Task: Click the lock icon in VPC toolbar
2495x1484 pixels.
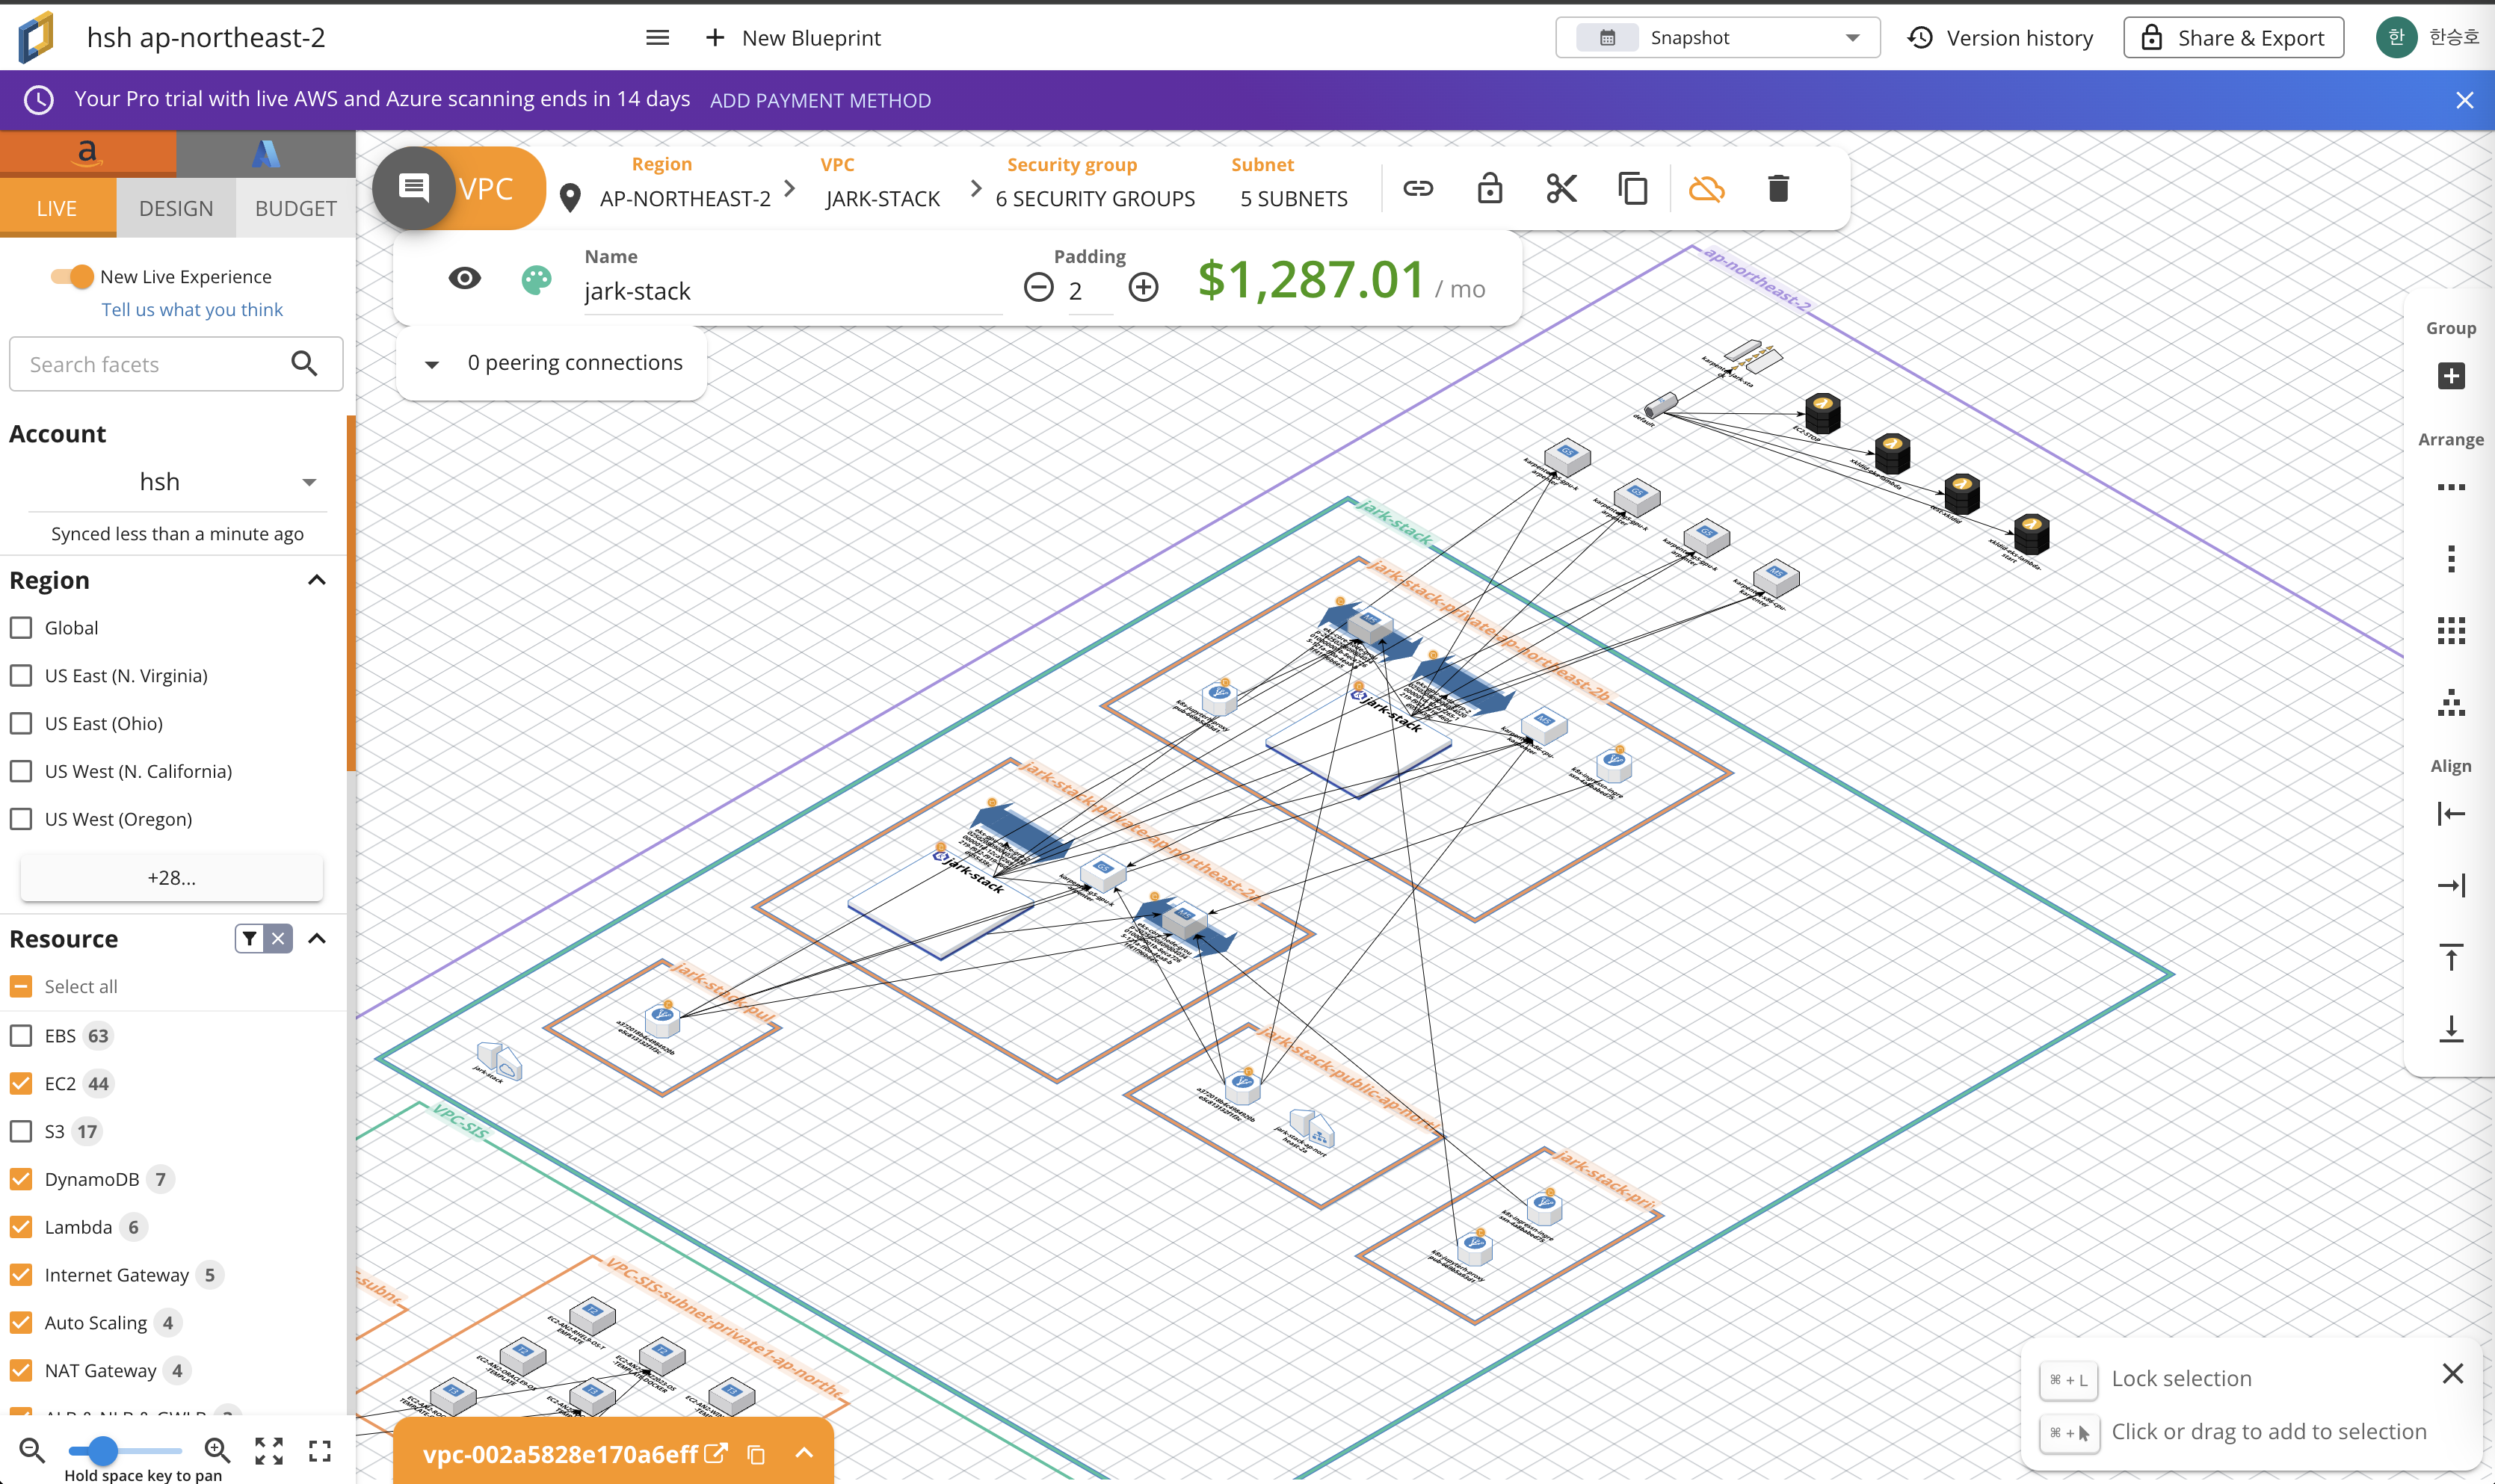Action: (x=1490, y=188)
